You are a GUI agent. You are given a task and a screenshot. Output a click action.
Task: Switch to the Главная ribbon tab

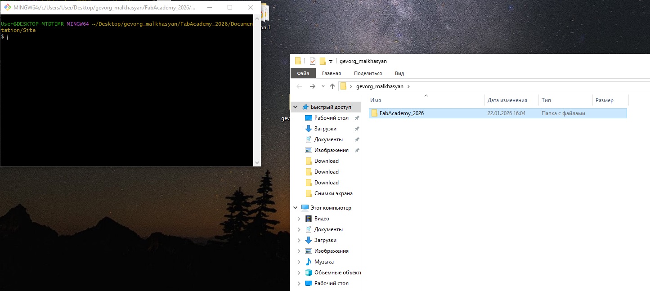(x=332, y=73)
